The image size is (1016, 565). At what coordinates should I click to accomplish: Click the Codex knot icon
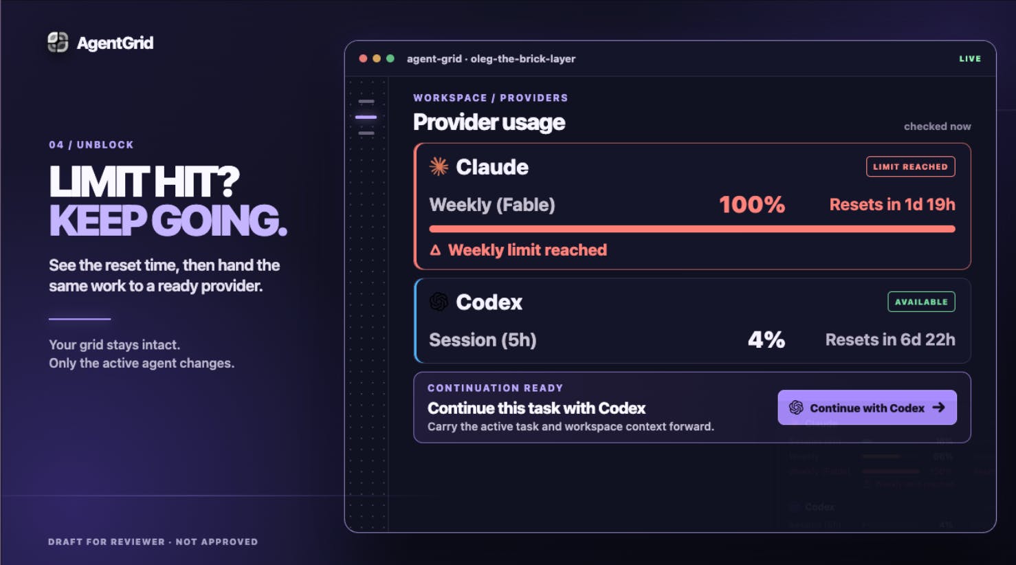439,302
